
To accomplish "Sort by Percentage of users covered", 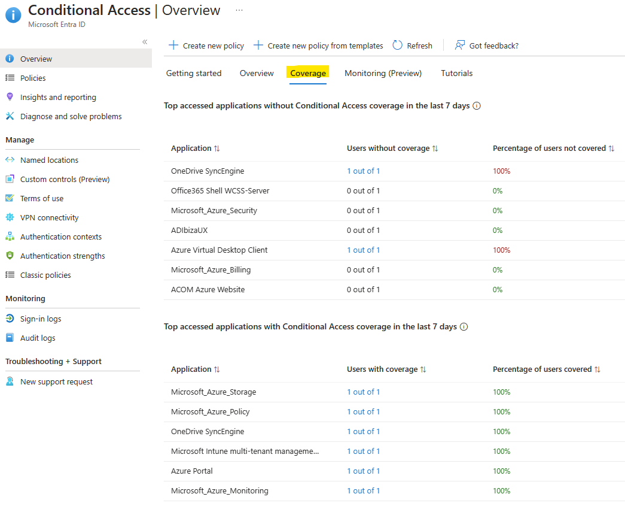I will click(547, 369).
